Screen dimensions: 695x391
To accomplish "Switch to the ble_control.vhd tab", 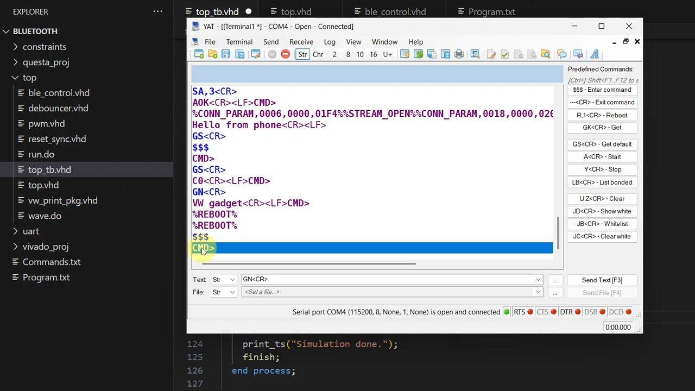I will click(x=395, y=11).
